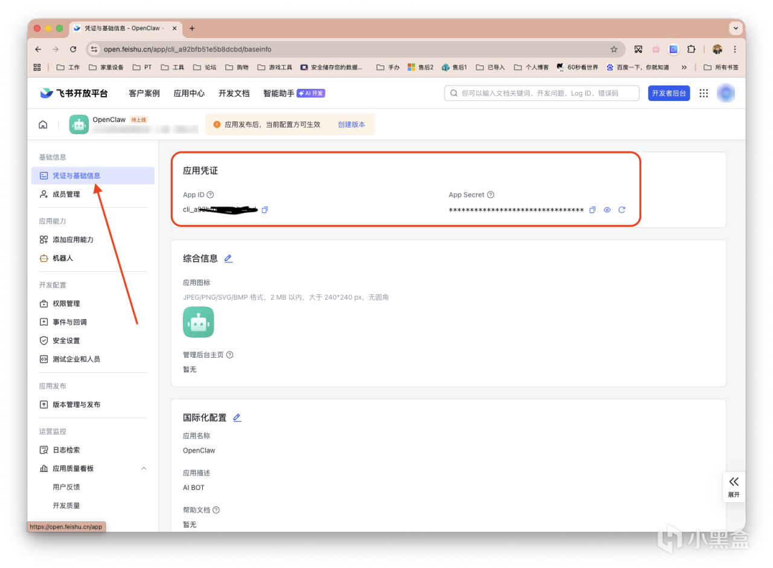Open the Chrome profile avatar
Image resolution: width=773 pixels, height=568 pixels.
(717, 49)
